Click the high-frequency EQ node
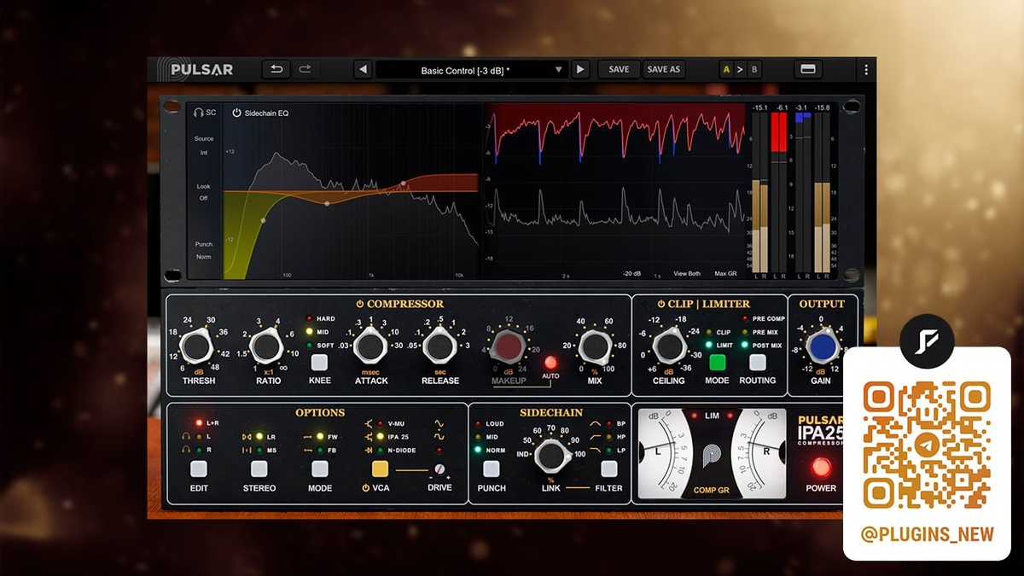This screenshot has height=576, width=1024. coord(404,183)
